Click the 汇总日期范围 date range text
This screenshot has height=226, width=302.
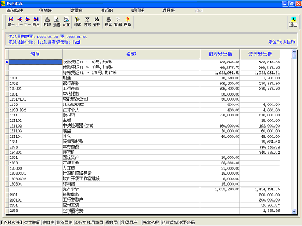click(48, 37)
